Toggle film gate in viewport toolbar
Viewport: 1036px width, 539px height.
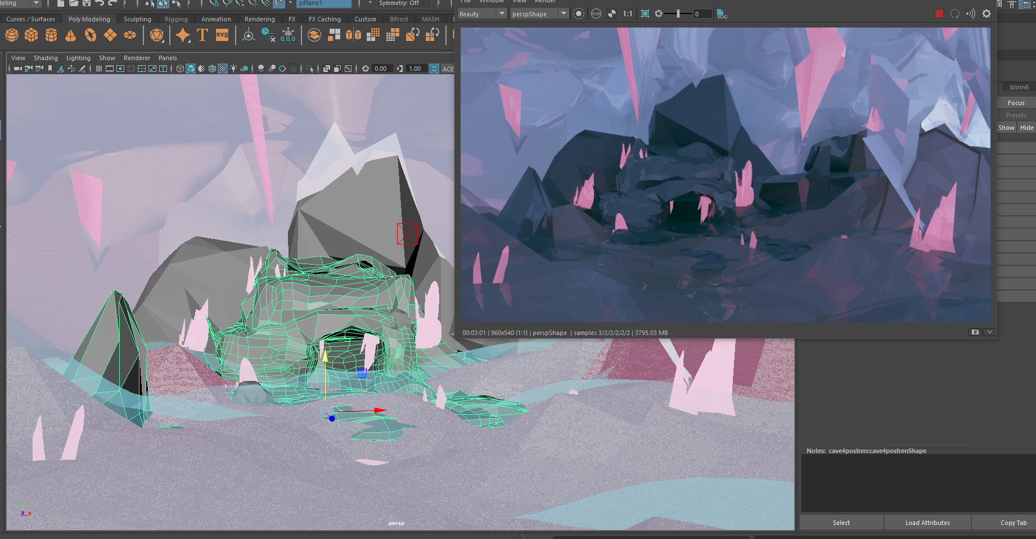pos(110,69)
